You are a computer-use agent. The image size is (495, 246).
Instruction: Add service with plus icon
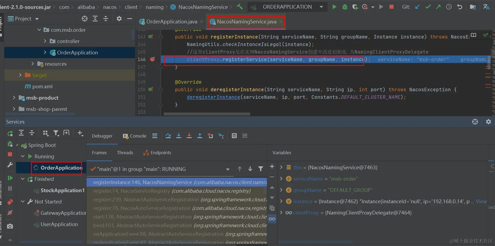pos(80,133)
